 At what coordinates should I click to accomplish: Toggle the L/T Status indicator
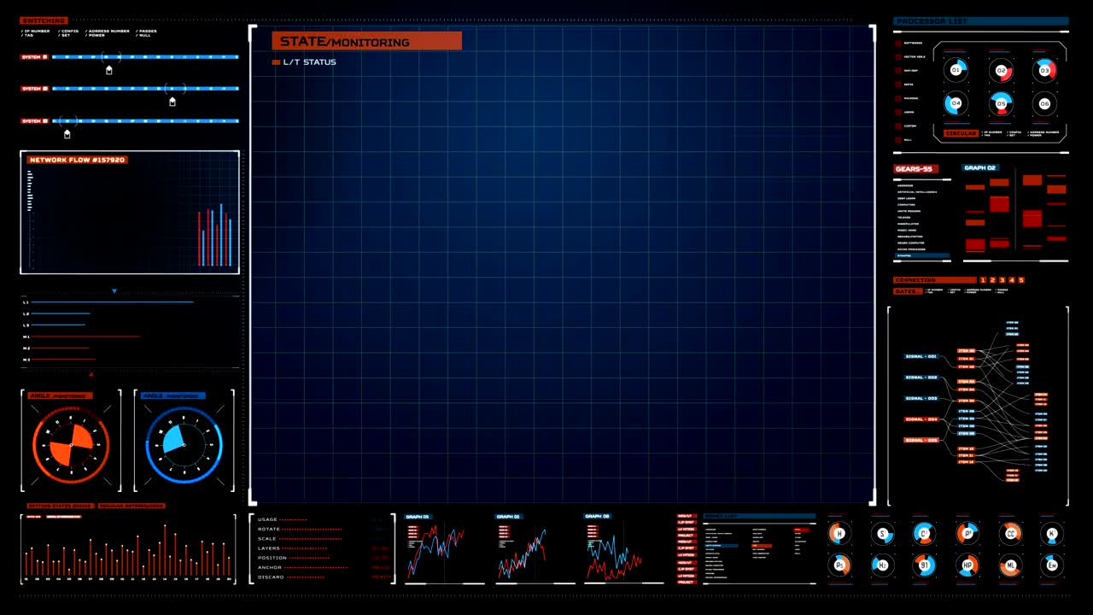[276, 62]
